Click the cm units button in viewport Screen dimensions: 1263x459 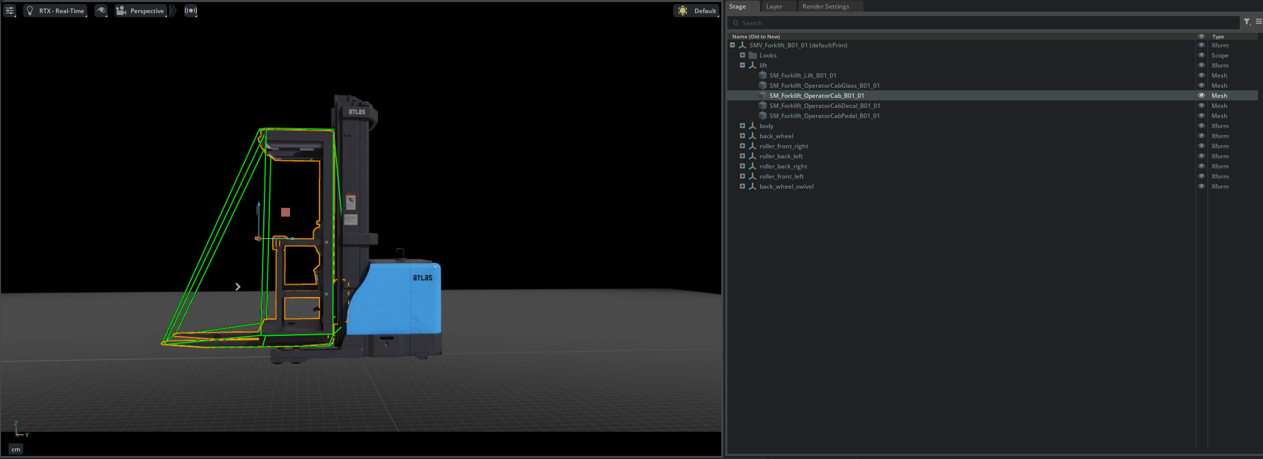(16, 449)
